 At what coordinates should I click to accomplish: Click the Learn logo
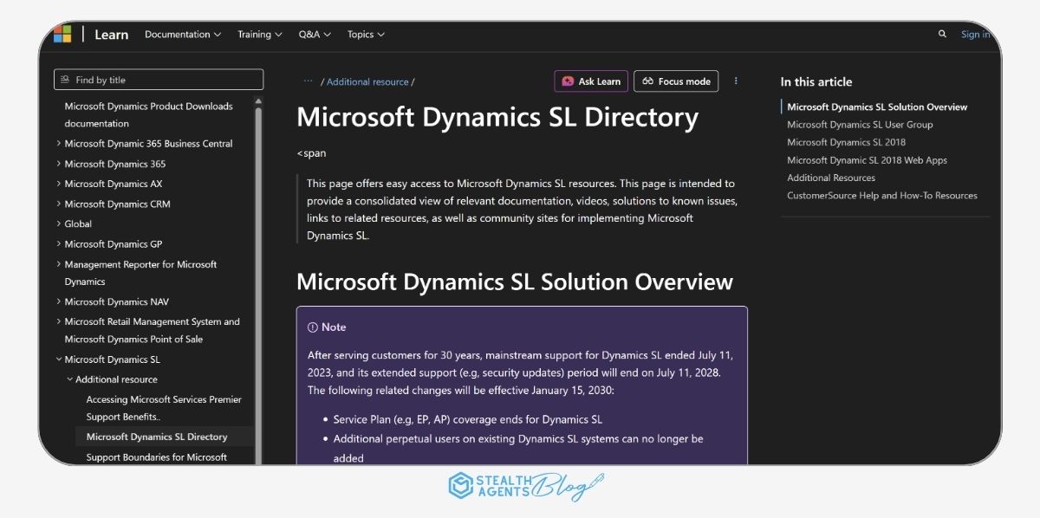coord(111,34)
